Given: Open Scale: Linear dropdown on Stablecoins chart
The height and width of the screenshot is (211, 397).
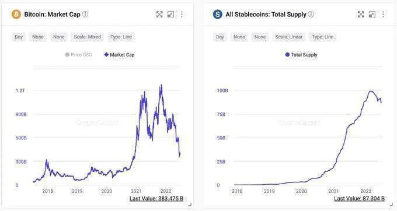Looking at the screenshot, I should tap(289, 37).
